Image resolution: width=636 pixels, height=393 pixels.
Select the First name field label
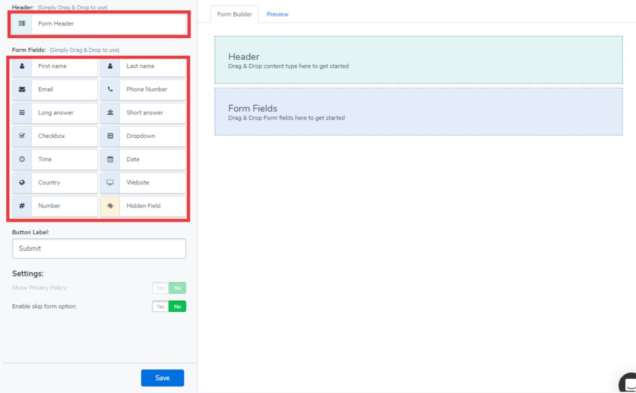click(x=52, y=66)
